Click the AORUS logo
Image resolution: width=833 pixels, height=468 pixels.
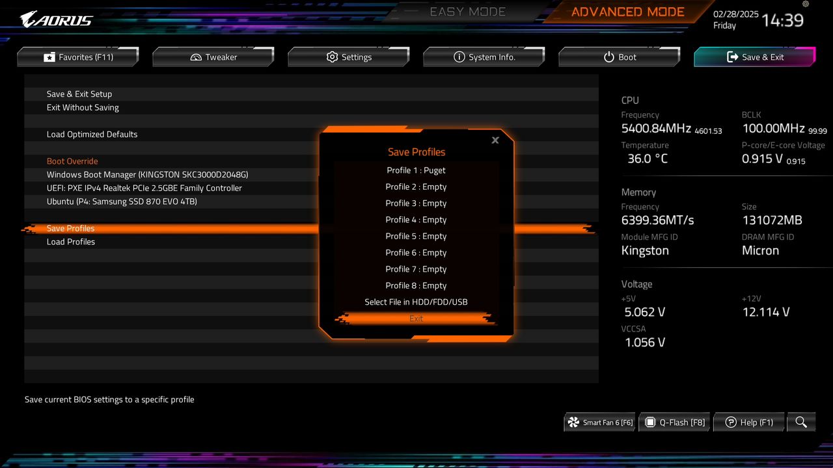[x=57, y=19]
